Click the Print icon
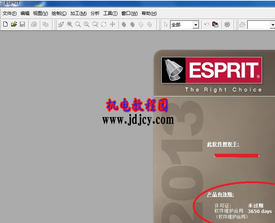 click(34, 24)
